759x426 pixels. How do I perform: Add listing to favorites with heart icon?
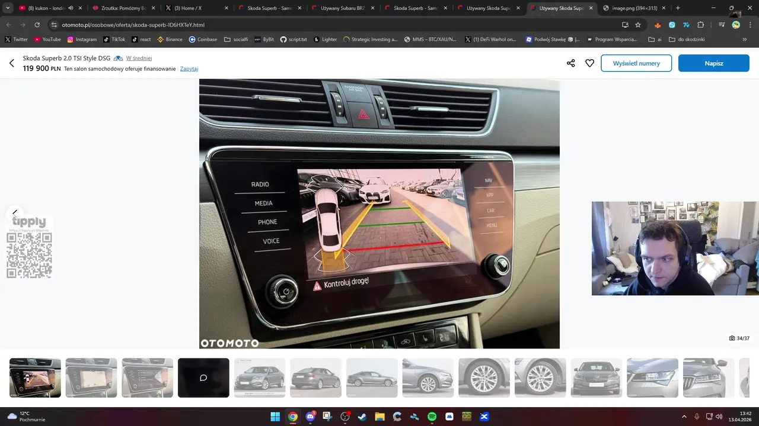tap(589, 63)
